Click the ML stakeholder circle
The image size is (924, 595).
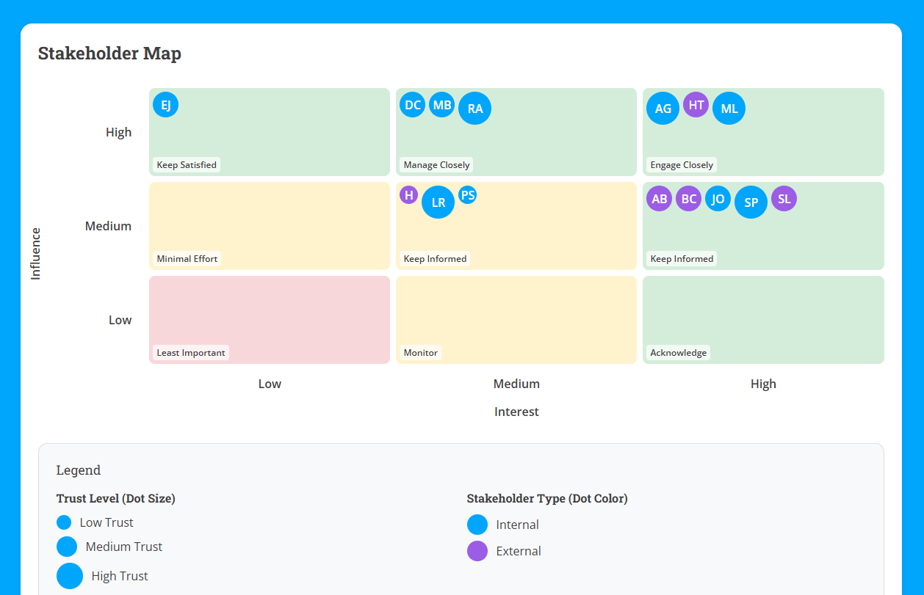pos(729,108)
